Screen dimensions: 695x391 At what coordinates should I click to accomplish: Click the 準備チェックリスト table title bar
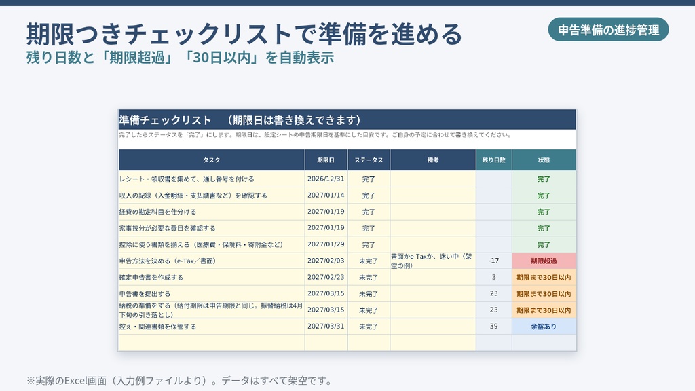pyautogui.click(x=347, y=119)
